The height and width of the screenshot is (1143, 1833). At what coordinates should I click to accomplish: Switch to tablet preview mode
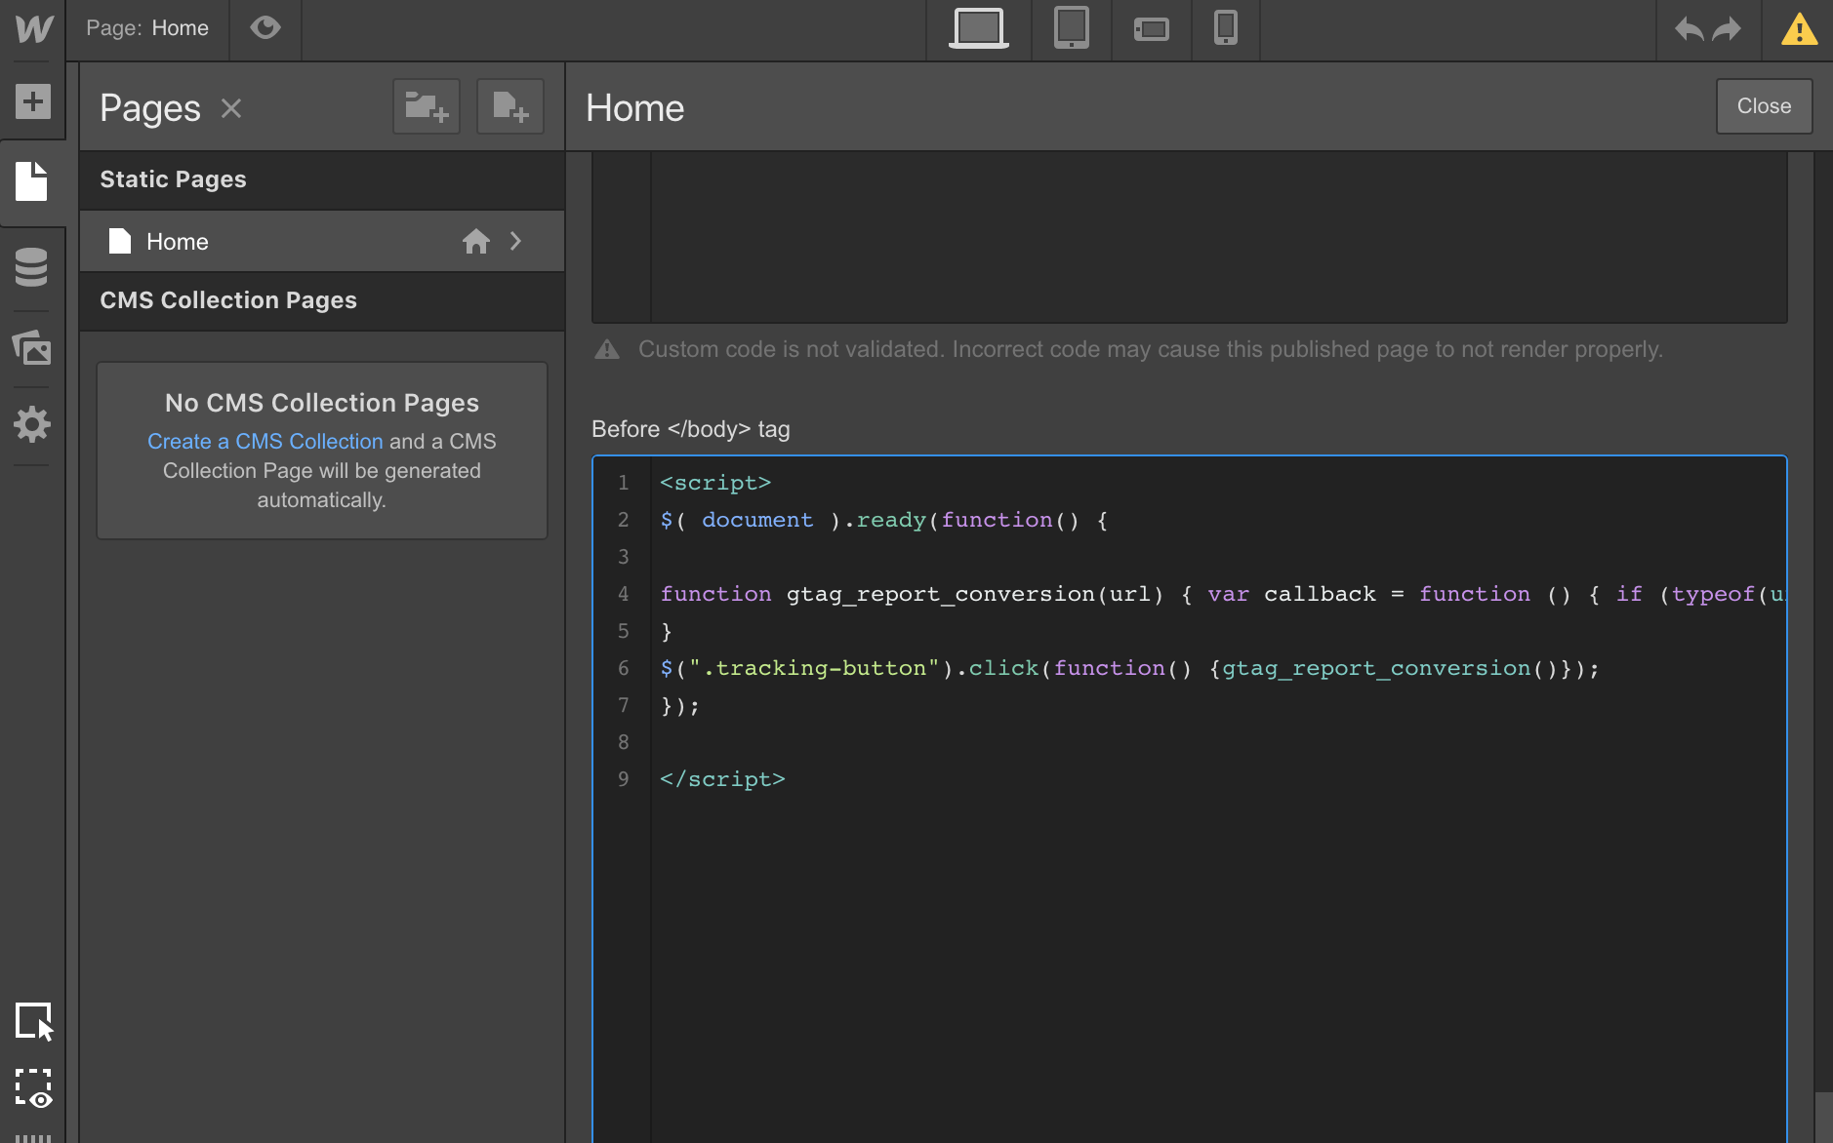[1071, 29]
